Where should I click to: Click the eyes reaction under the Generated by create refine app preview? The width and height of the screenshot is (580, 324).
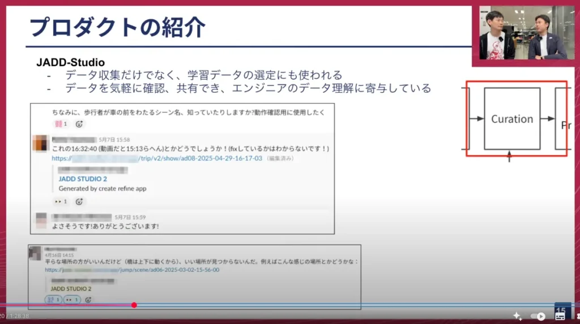click(61, 201)
